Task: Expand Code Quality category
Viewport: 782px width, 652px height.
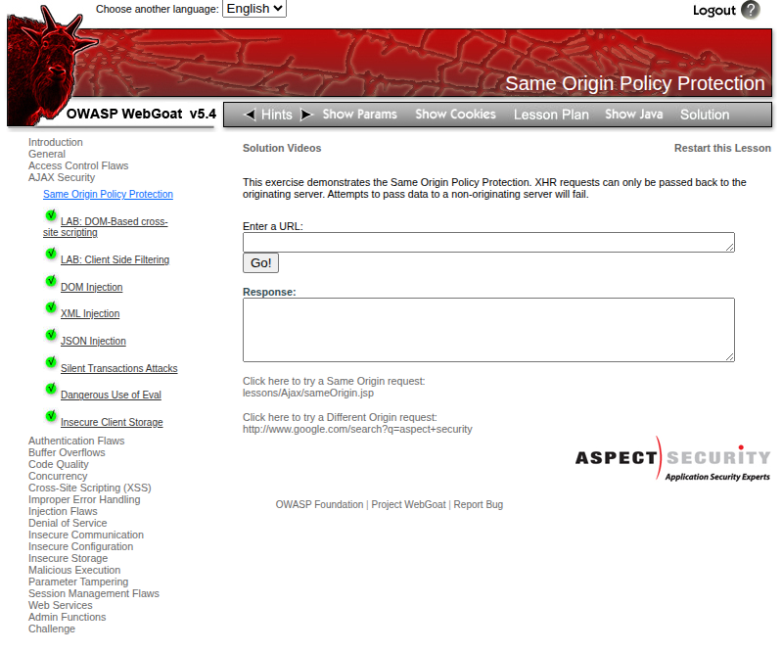Action: point(59,464)
